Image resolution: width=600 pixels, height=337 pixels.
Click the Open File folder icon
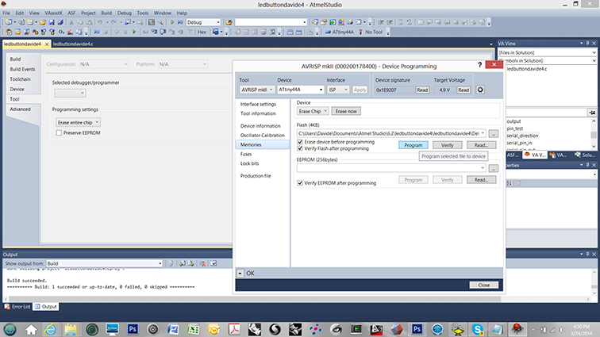(x=43, y=22)
